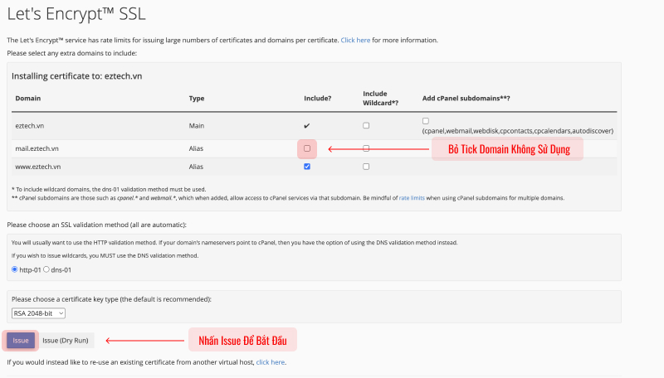Check the Add cPanel subdomains box for eztech.vn
The width and height of the screenshot is (664, 378).
(x=426, y=121)
